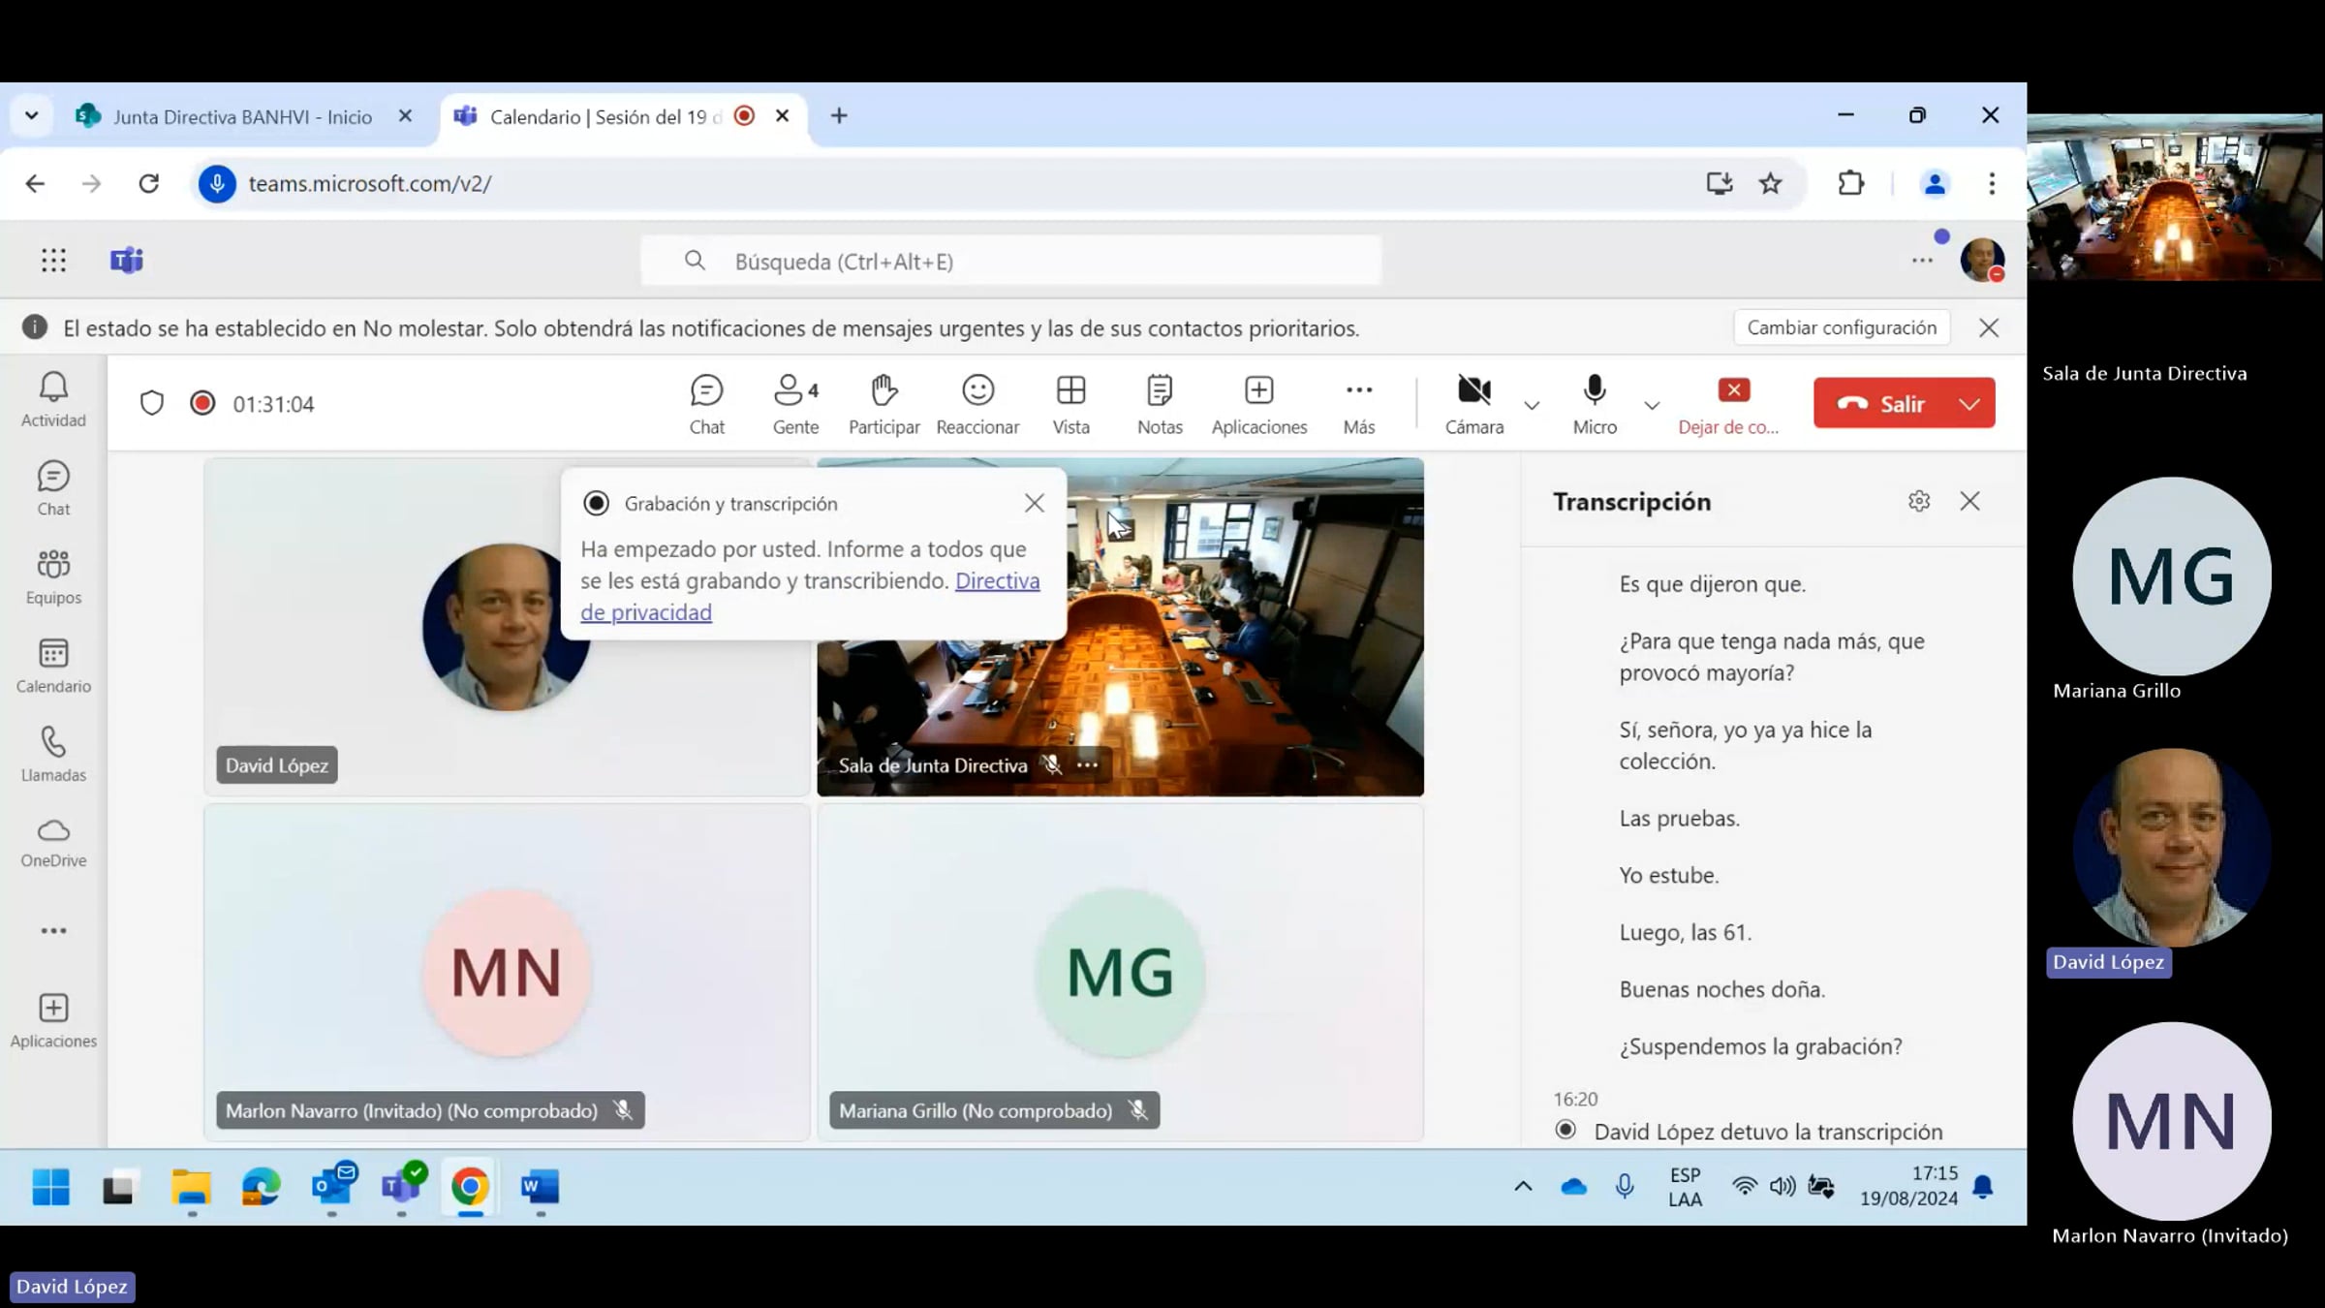Show the Gente participants list
Image resolution: width=2325 pixels, height=1308 pixels.
point(795,404)
